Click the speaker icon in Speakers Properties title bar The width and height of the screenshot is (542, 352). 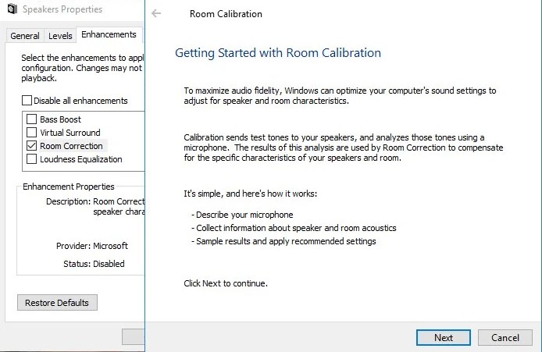(x=11, y=10)
